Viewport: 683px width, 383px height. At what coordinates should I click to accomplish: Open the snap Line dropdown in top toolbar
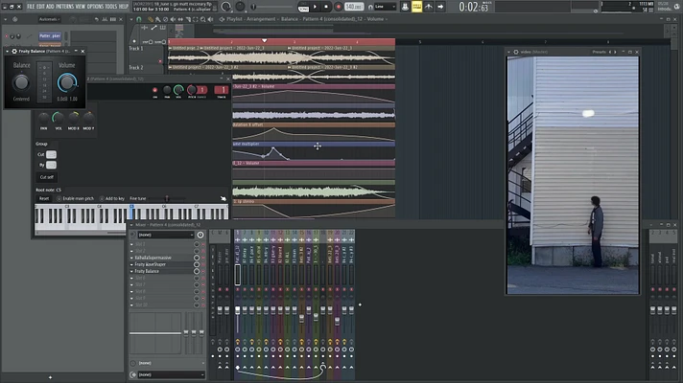tap(385, 7)
